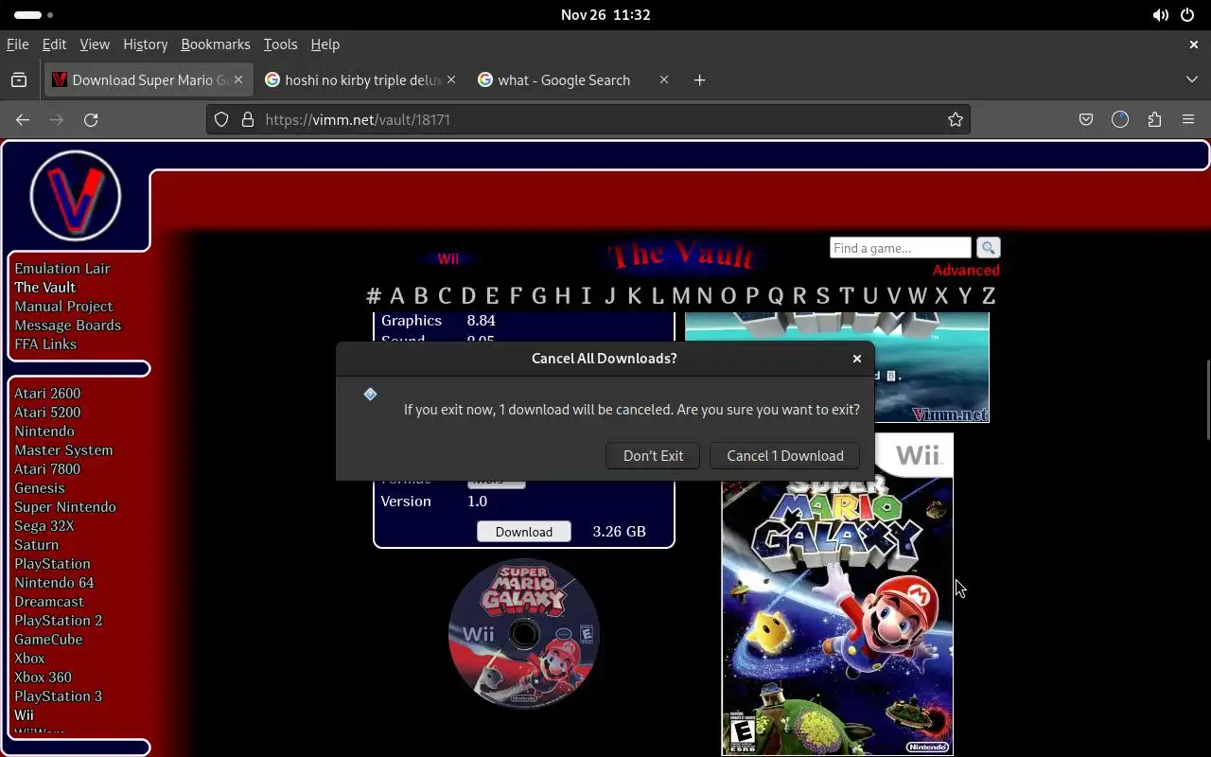Click the Wii label in The Vault header

pyautogui.click(x=448, y=259)
